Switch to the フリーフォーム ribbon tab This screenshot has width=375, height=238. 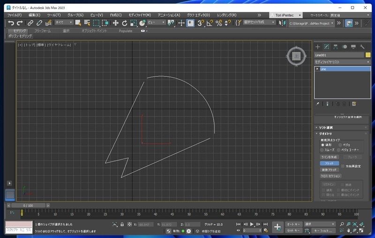pyautogui.click(x=43, y=31)
